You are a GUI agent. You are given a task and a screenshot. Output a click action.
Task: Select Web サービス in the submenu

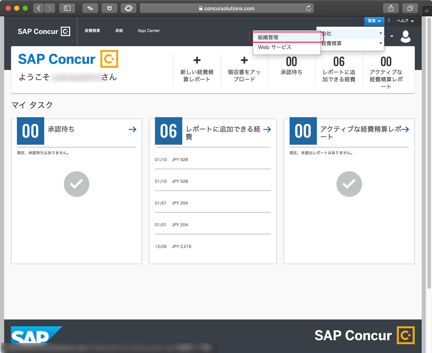point(287,47)
